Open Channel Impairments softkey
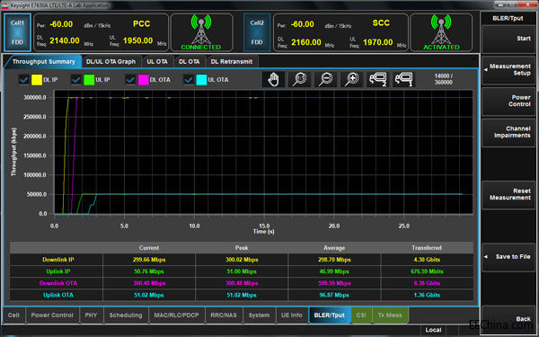Image resolution: width=539 pixels, height=337 pixels. 508,132
